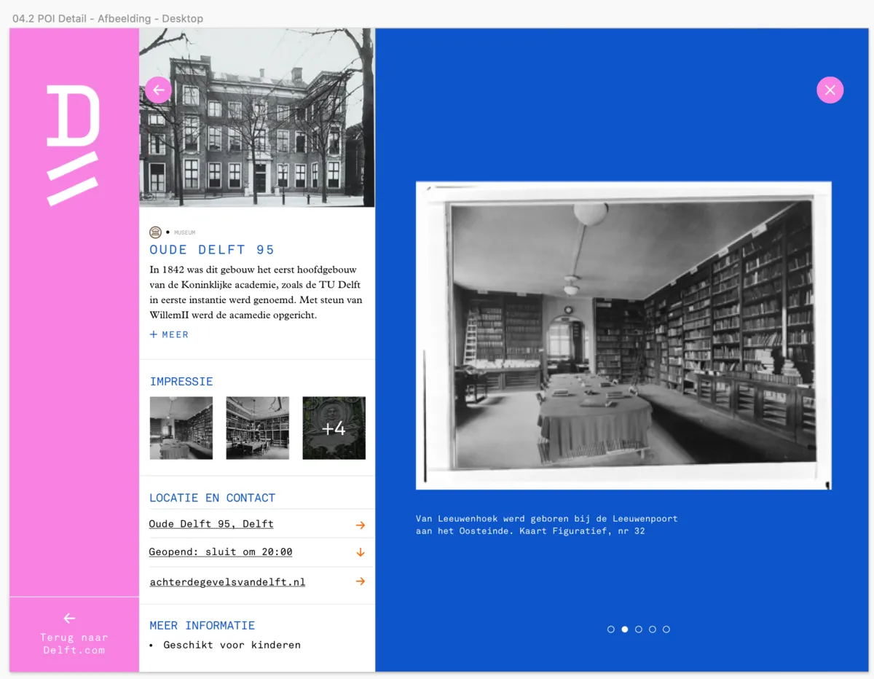Screen dimensions: 874x679
Task: Click the arrow beside achterdegevelsvandelft.nl
Action: pyautogui.click(x=360, y=581)
